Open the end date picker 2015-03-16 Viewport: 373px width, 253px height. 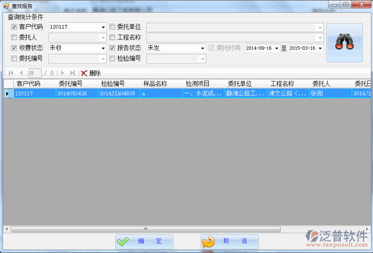tap(320, 48)
